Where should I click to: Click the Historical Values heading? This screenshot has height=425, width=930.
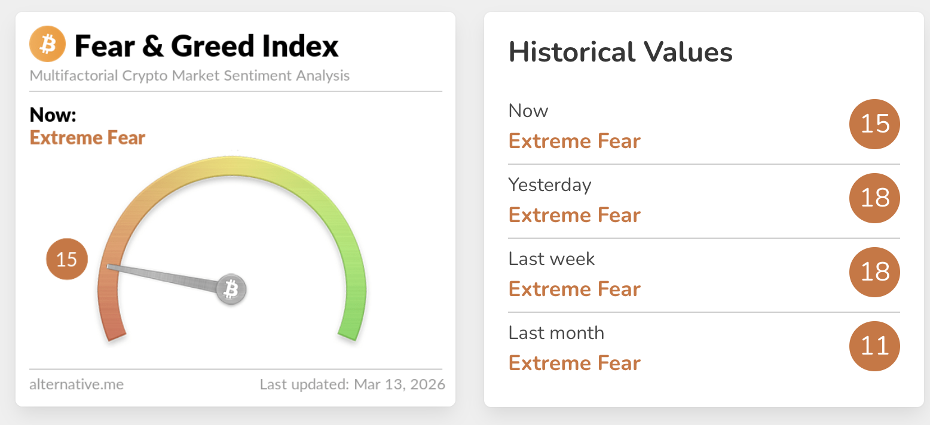pyautogui.click(x=620, y=53)
